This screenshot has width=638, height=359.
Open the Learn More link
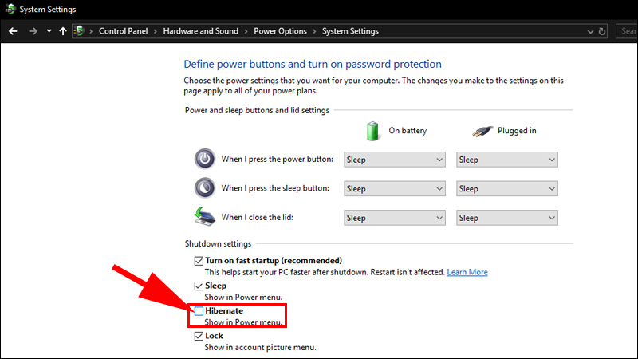point(467,272)
